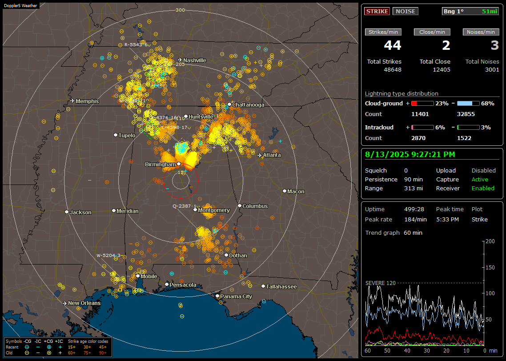Click the New Orleans airport marker
506x361 pixels.
click(64, 303)
